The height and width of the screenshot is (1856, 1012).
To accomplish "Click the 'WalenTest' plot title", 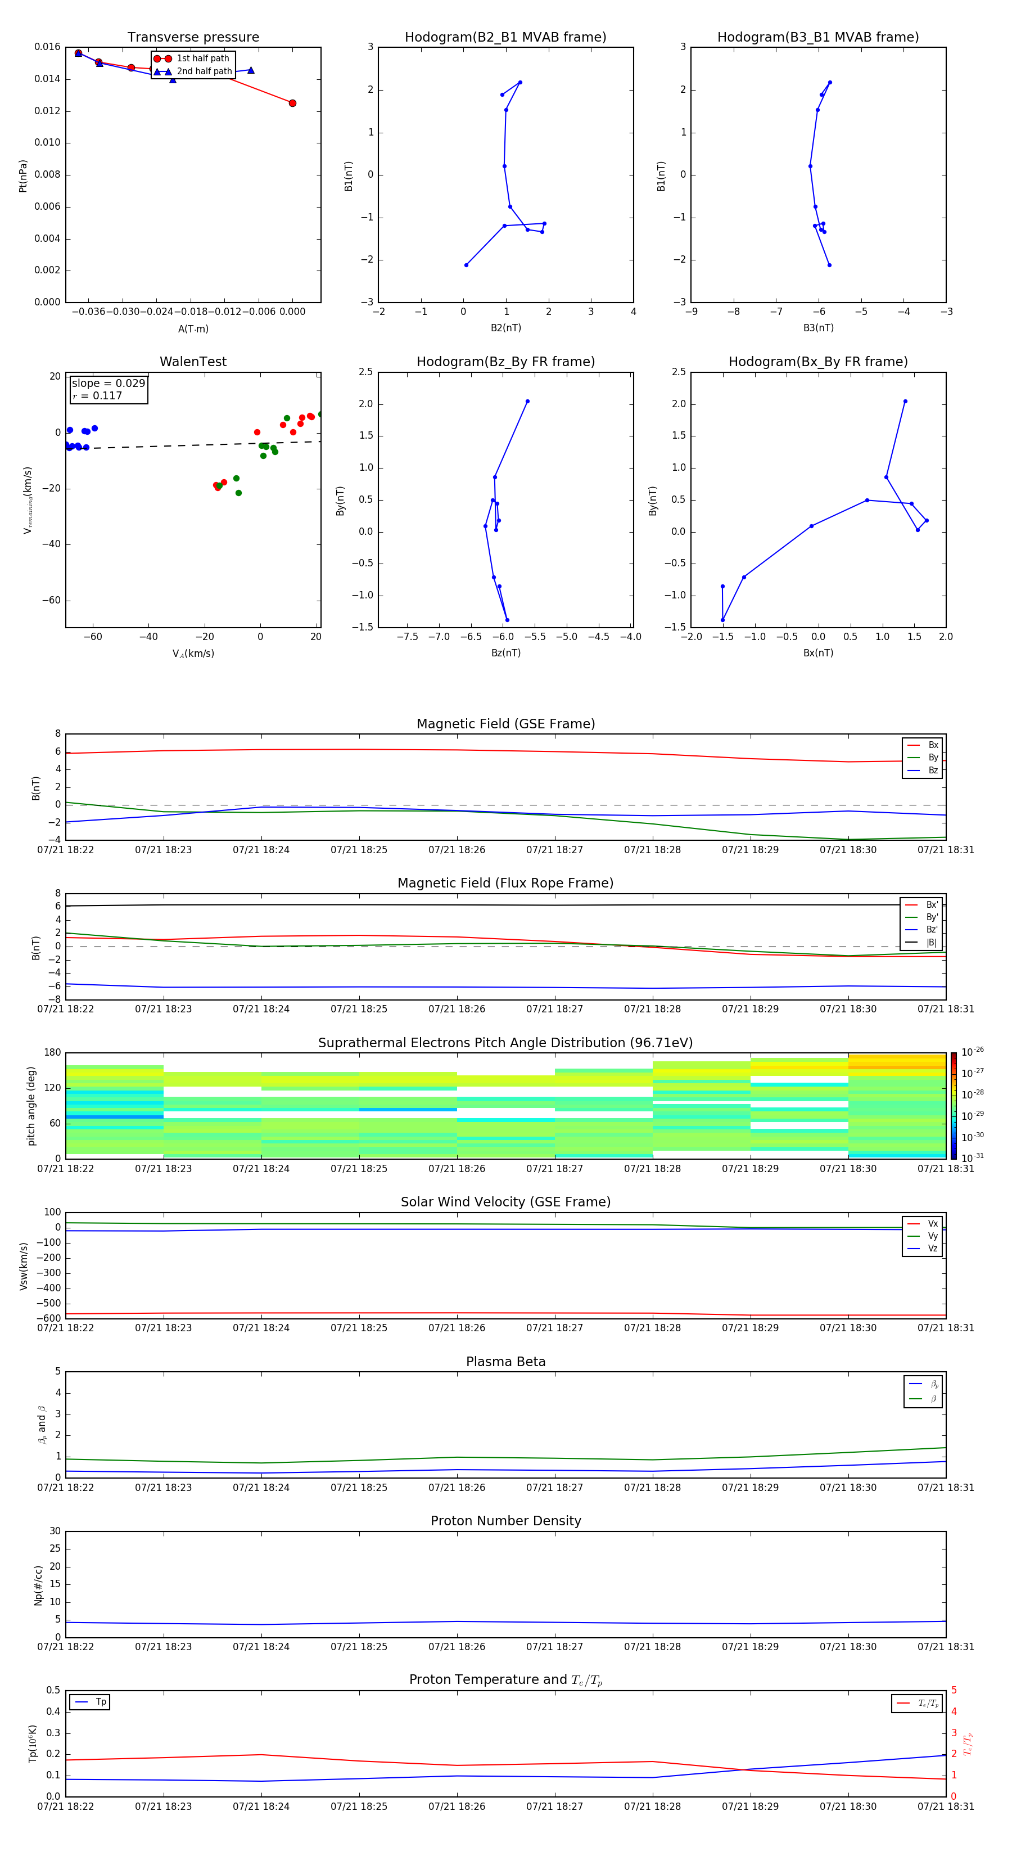I will click(x=193, y=362).
